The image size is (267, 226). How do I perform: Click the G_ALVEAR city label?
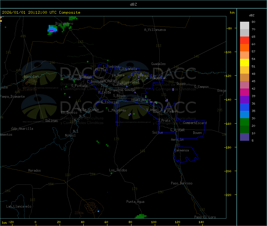tap(177, 130)
